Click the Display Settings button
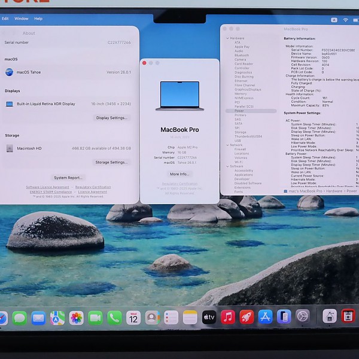This screenshot has width=359, height=359. click(x=111, y=118)
